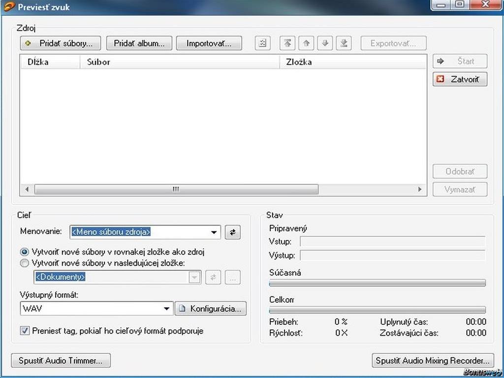Click the Exportovať button
The width and height of the screenshot is (504, 378).
point(393,43)
